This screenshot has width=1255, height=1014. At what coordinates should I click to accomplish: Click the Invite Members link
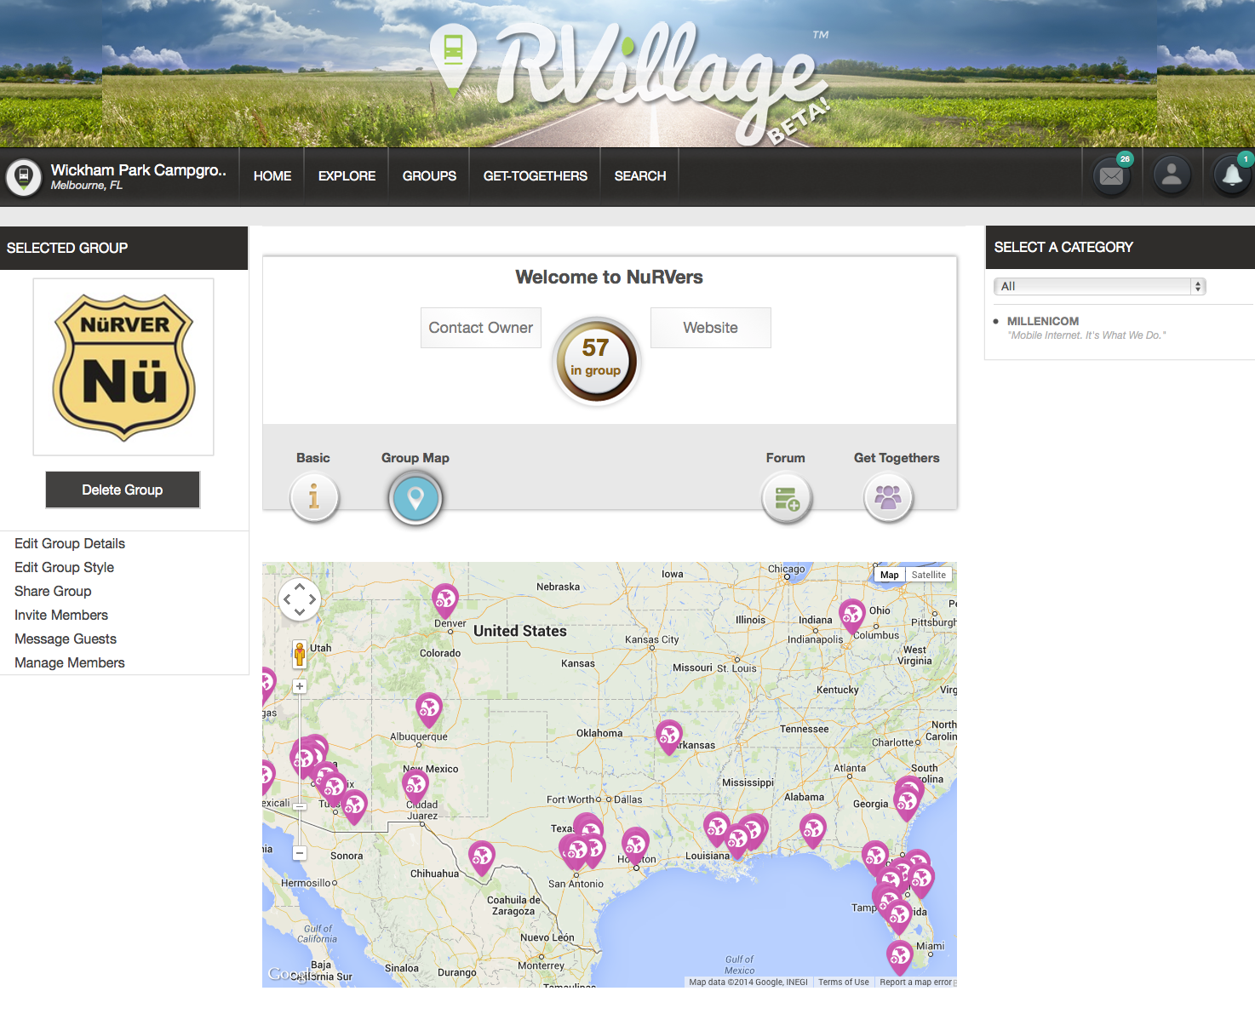61,615
